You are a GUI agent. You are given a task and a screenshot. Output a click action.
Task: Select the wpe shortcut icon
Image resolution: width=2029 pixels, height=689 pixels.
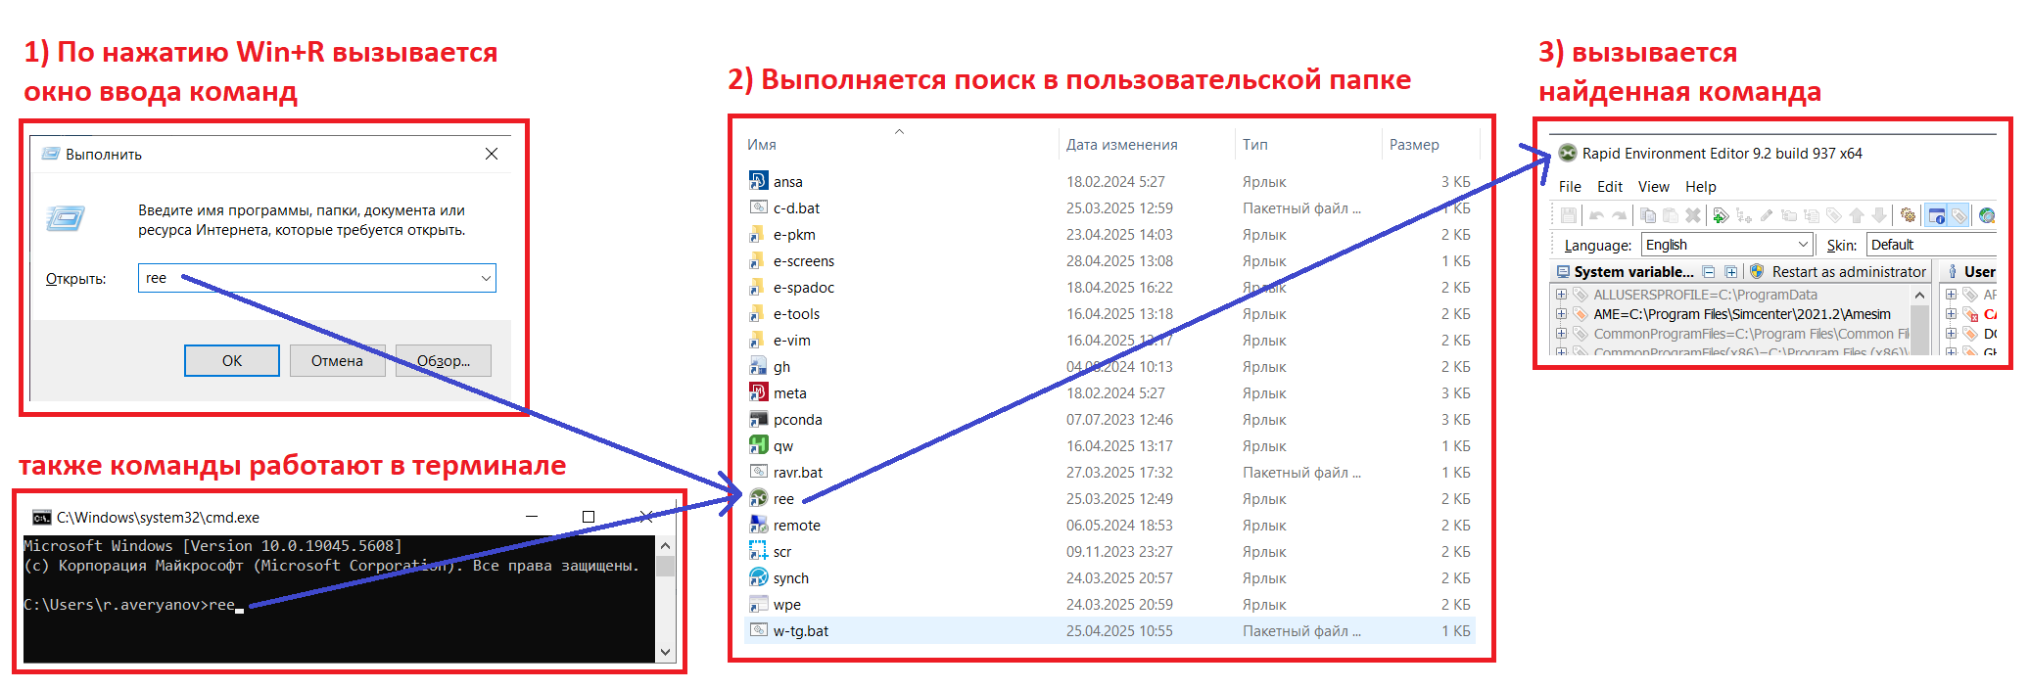(758, 604)
